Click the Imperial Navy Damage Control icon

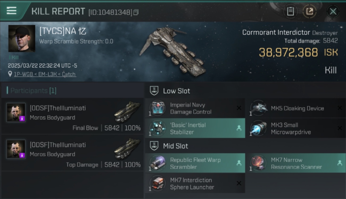pos(157,108)
